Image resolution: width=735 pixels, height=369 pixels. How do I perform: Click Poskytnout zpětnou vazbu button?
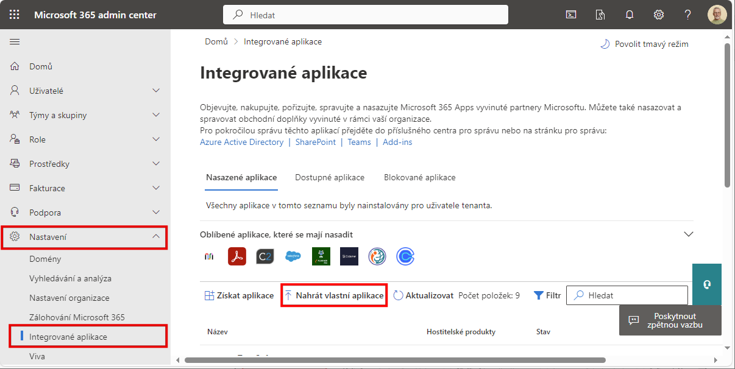670,320
